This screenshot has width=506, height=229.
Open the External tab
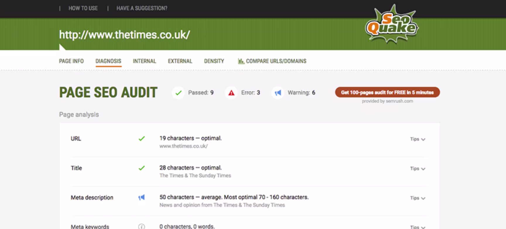point(180,61)
